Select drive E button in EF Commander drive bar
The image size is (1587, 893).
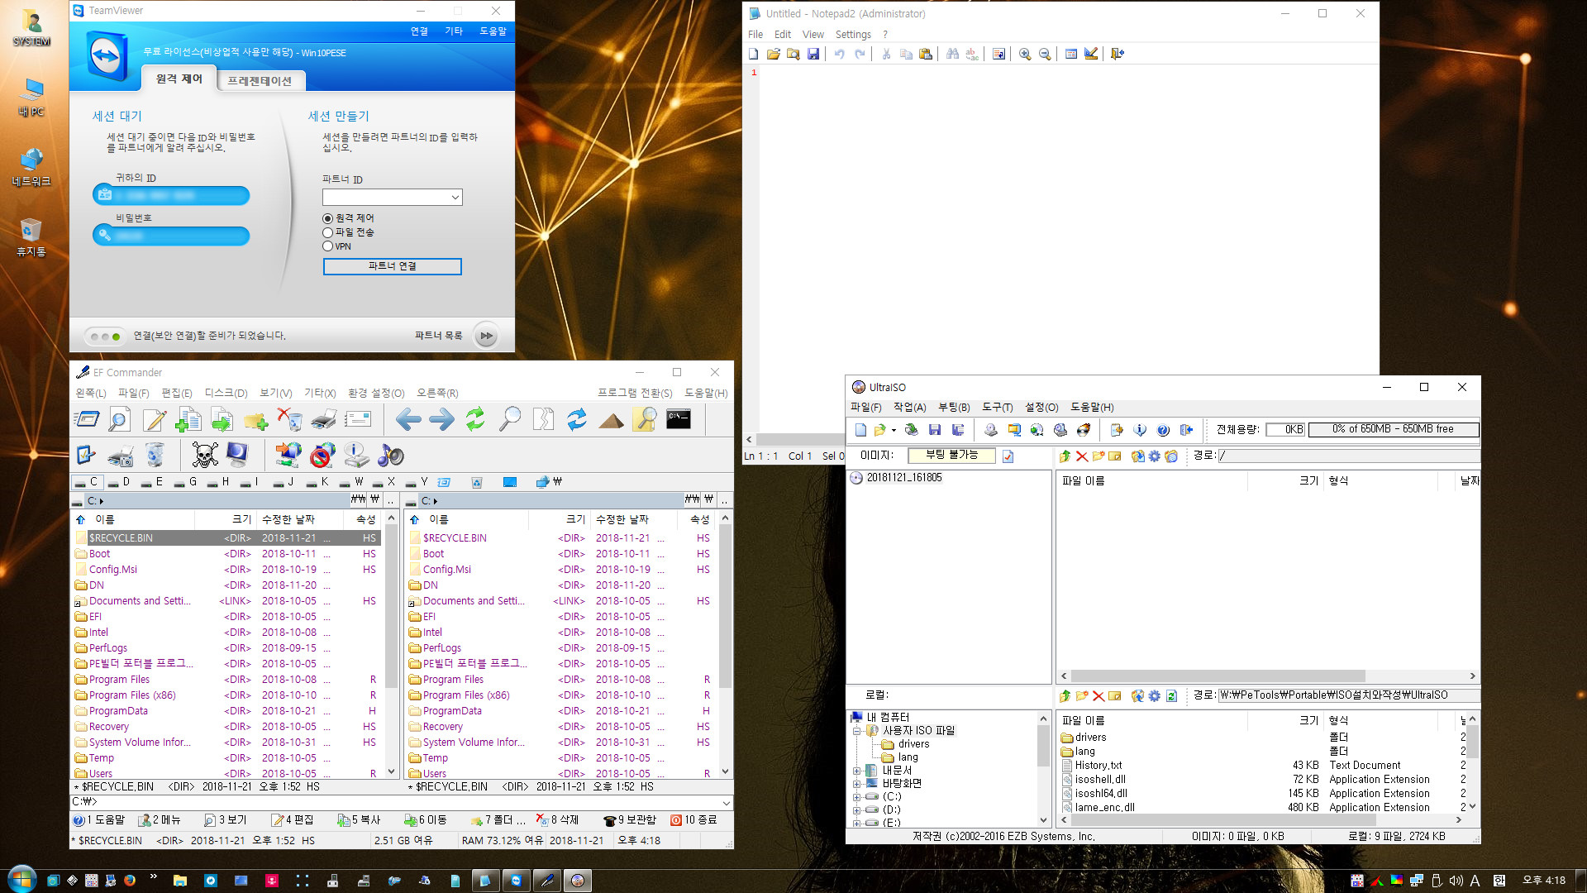click(152, 481)
